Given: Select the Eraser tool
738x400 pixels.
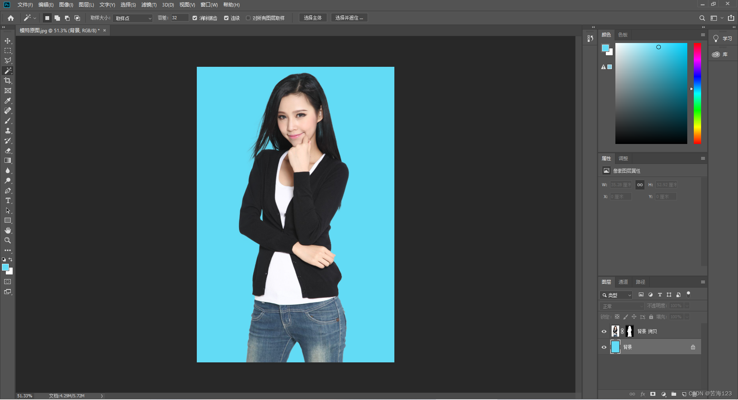Looking at the screenshot, I should 8,150.
